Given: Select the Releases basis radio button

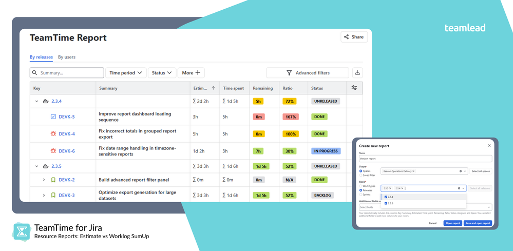Looking at the screenshot, I should tap(360, 190).
